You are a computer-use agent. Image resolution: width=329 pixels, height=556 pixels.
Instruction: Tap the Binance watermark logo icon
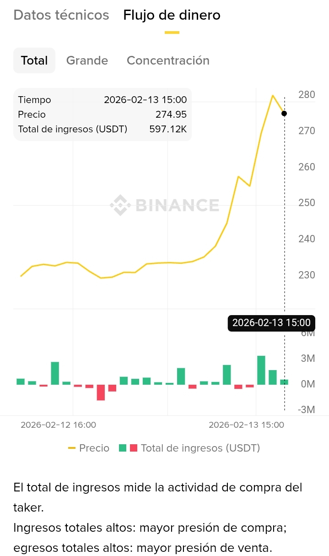click(120, 205)
